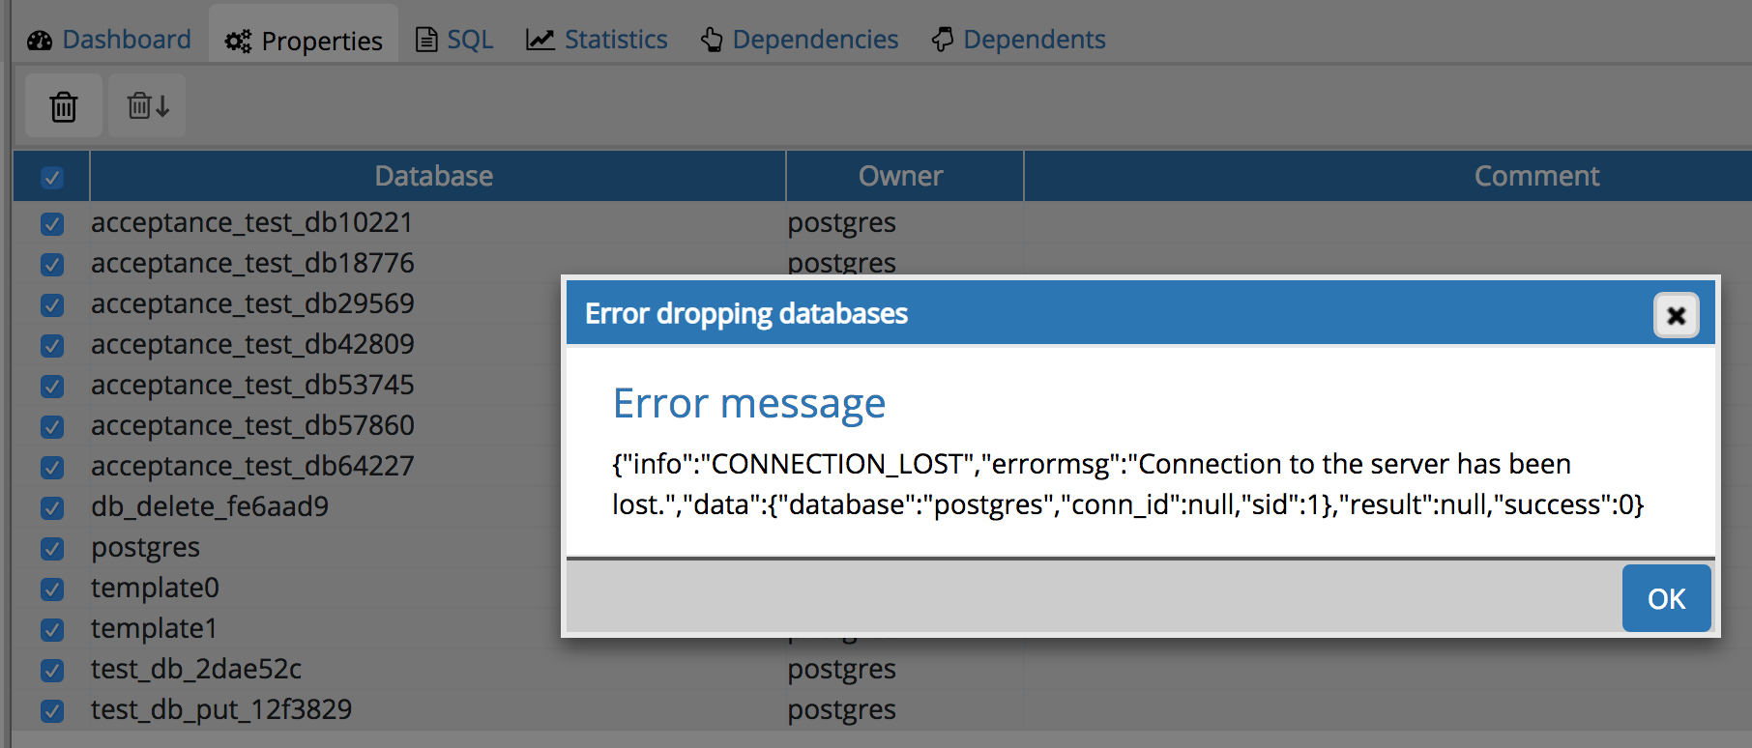Uncheck the postgres database checkbox

[52, 549]
